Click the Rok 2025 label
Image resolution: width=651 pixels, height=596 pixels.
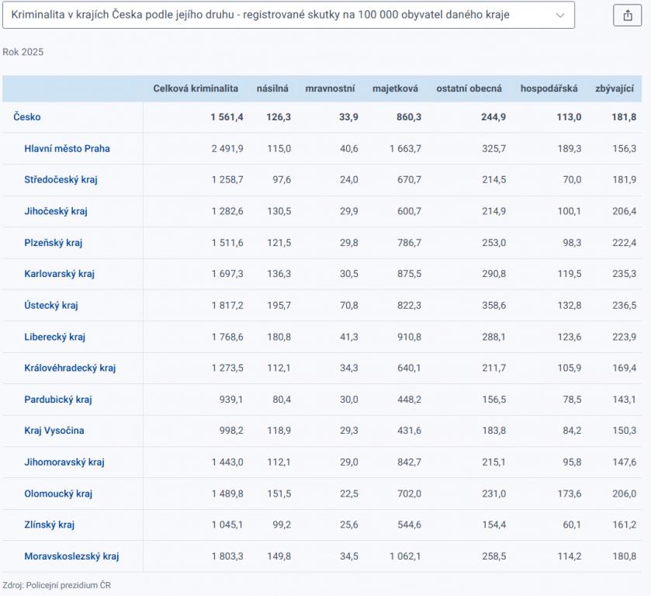coord(23,52)
